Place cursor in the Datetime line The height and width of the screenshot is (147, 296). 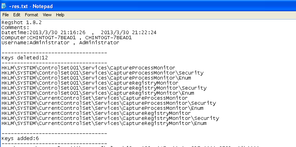coord(79,33)
